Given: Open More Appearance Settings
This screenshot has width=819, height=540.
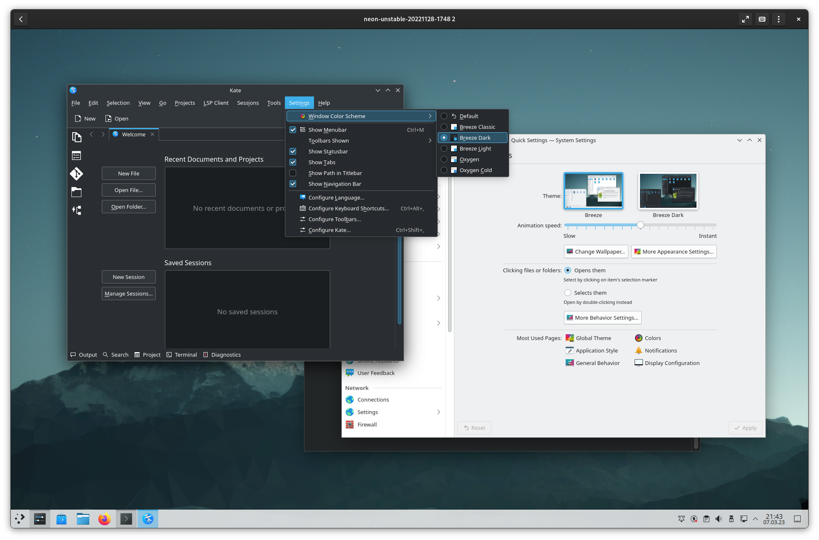Looking at the screenshot, I should coord(674,252).
